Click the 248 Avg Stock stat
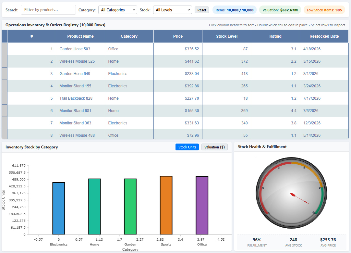The image size is (351, 253). tap(294, 242)
